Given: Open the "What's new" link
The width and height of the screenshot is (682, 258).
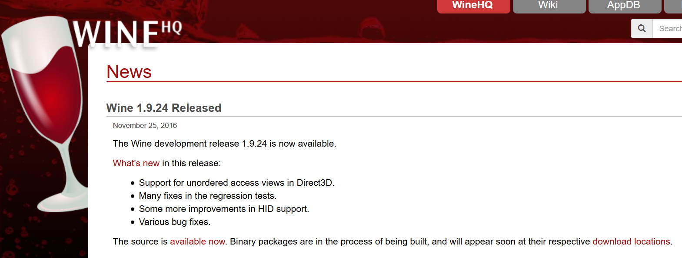Looking at the screenshot, I should (x=136, y=163).
